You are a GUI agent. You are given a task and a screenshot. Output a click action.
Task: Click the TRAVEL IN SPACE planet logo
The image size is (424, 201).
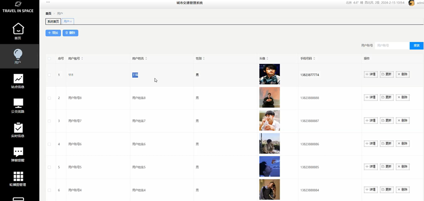click(18, 4)
